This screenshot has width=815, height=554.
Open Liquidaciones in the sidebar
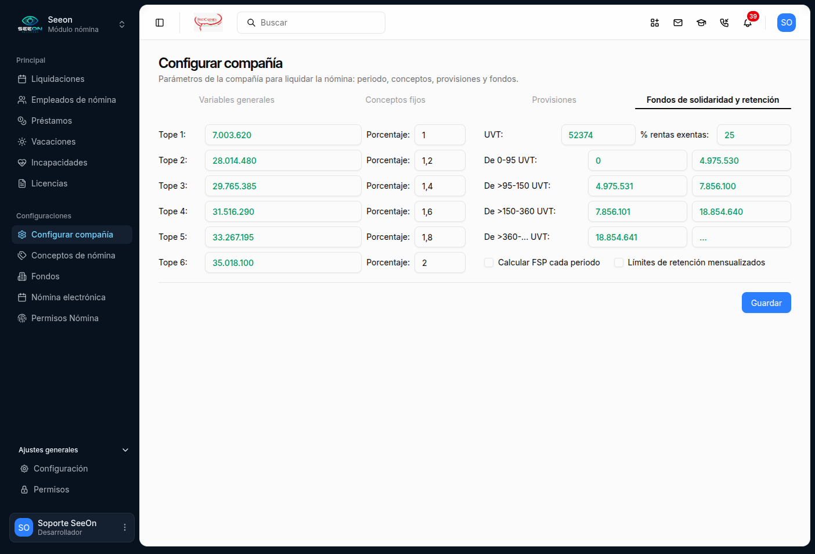(72, 79)
